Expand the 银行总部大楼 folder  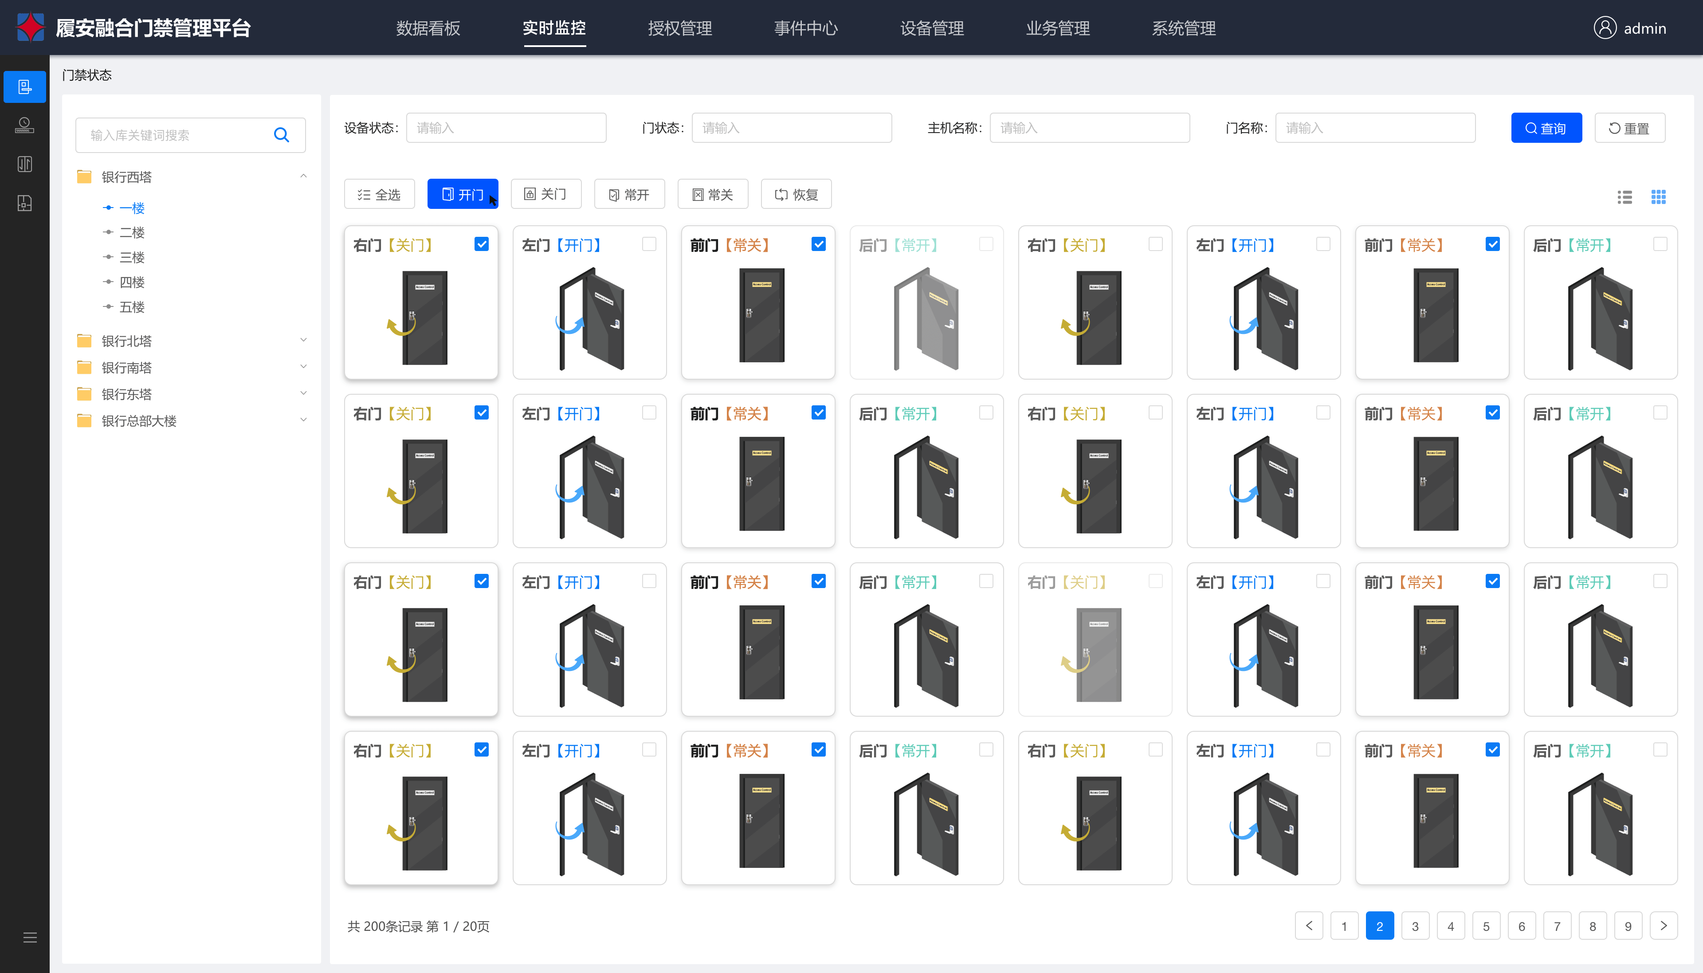303,420
